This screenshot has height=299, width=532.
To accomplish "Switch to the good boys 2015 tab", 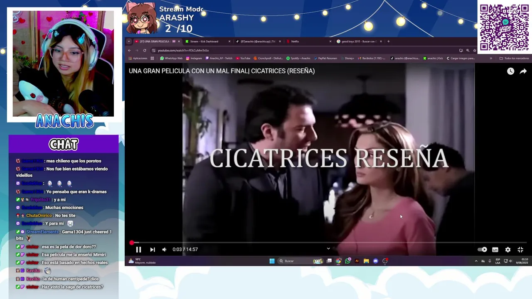I will tap(359, 42).
